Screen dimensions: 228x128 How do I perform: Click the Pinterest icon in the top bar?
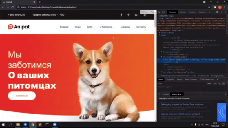pos(129,15)
